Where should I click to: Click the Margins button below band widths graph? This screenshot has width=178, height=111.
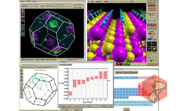click(x=89, y=106)
